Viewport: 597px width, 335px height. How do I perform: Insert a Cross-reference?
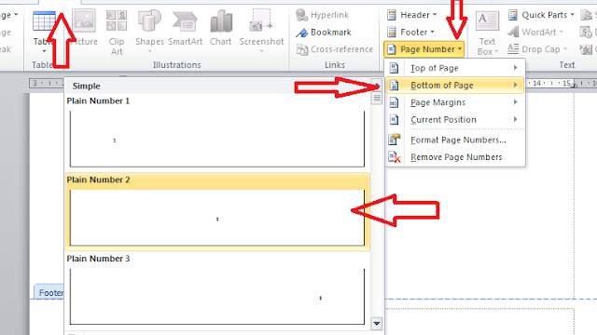click(335, 49)
